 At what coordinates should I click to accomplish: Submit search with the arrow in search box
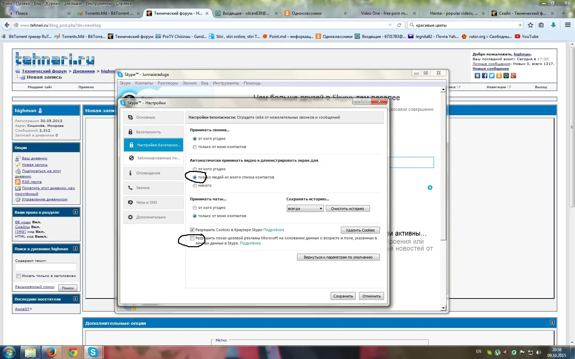coord(520,25)
